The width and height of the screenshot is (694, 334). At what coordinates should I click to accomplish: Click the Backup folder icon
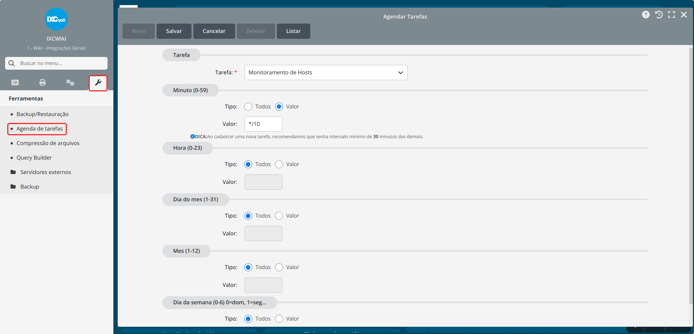13,186
